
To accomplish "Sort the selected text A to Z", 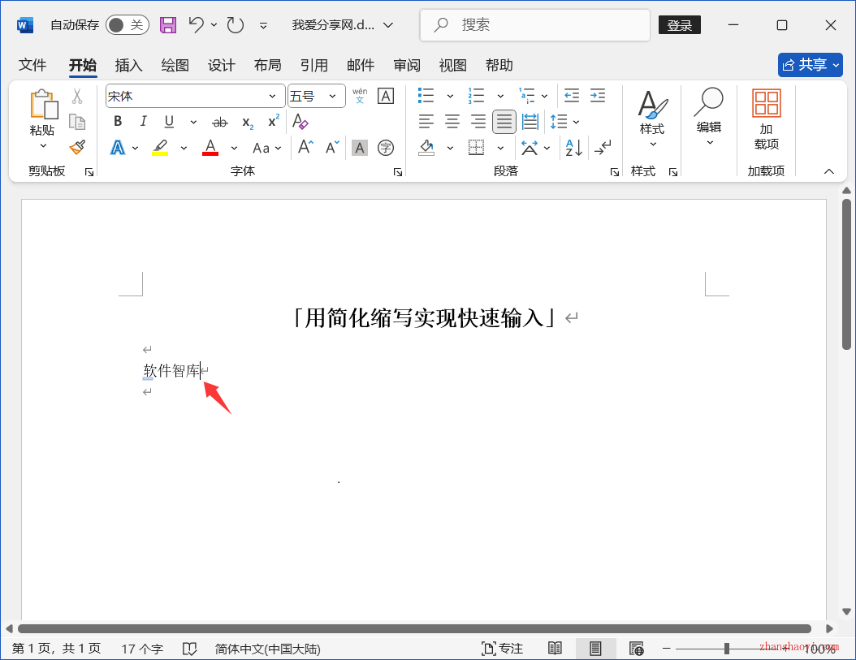I will click(573, 148).
